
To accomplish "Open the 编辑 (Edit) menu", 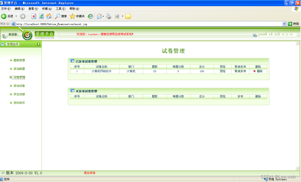I will click(x=19, y=9).
